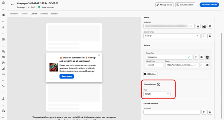Click the Manage access button
The height and width of the screenshot is (120, 224).
[x=165, y=5]
